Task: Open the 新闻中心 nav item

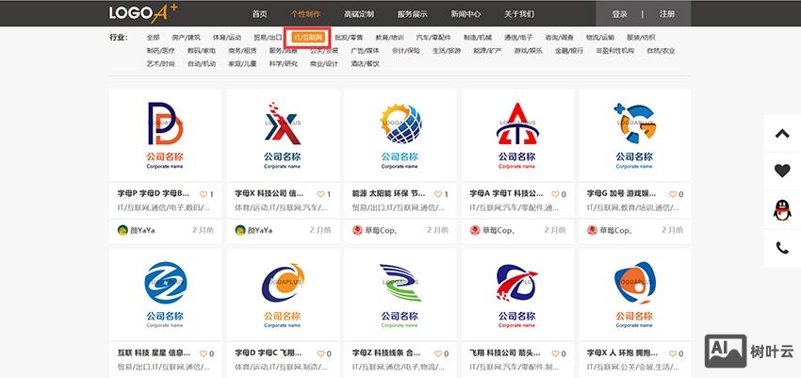Action: [466, 14]
